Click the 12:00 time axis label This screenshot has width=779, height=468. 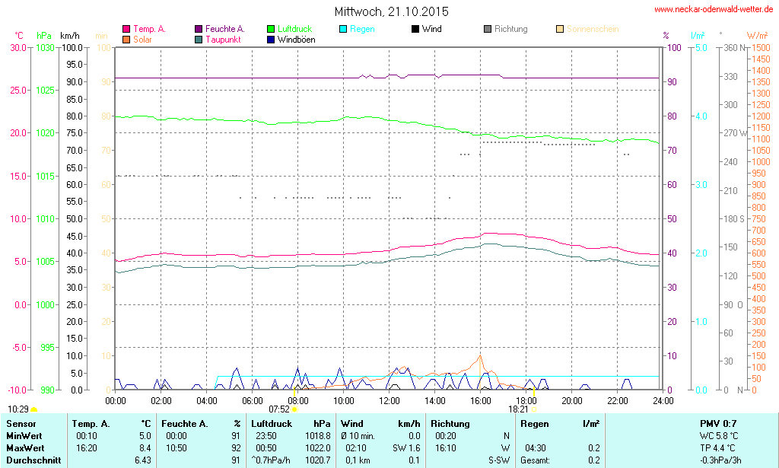pos(389,400)
